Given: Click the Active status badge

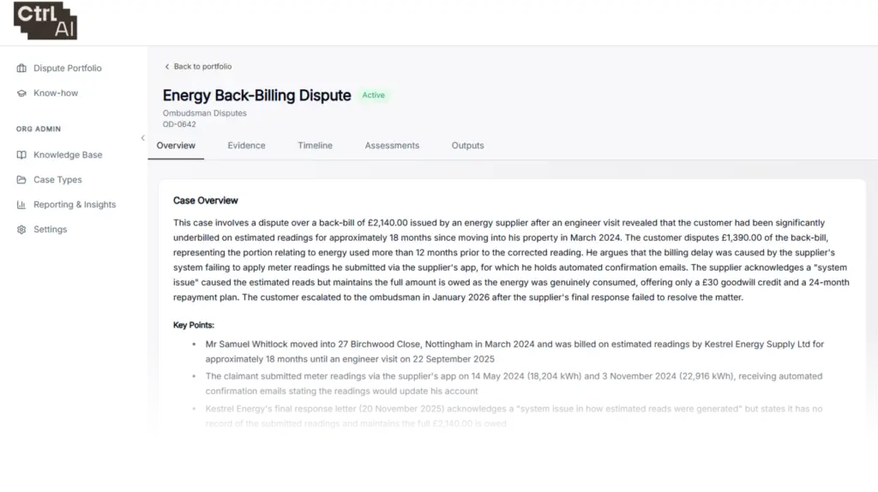Looking at the screenshot, I should [x=374, y=95].
